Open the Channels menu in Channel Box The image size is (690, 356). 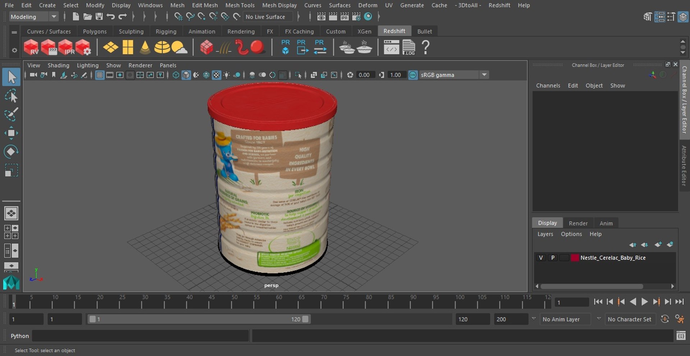(x=548, y=85)
